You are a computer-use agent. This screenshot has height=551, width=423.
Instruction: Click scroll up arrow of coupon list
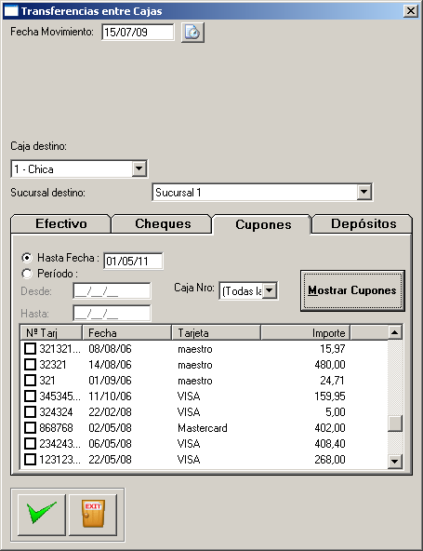click(395, 332)
